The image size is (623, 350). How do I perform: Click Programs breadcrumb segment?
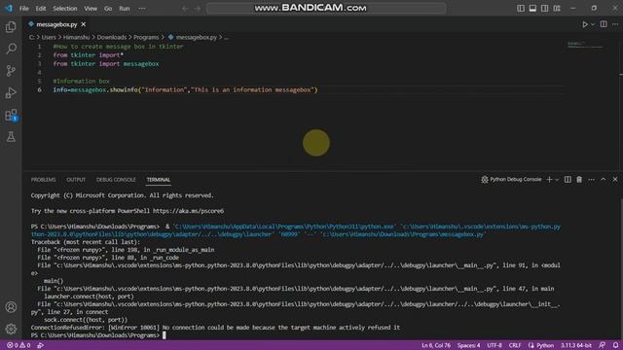click(x=146, y=37)
